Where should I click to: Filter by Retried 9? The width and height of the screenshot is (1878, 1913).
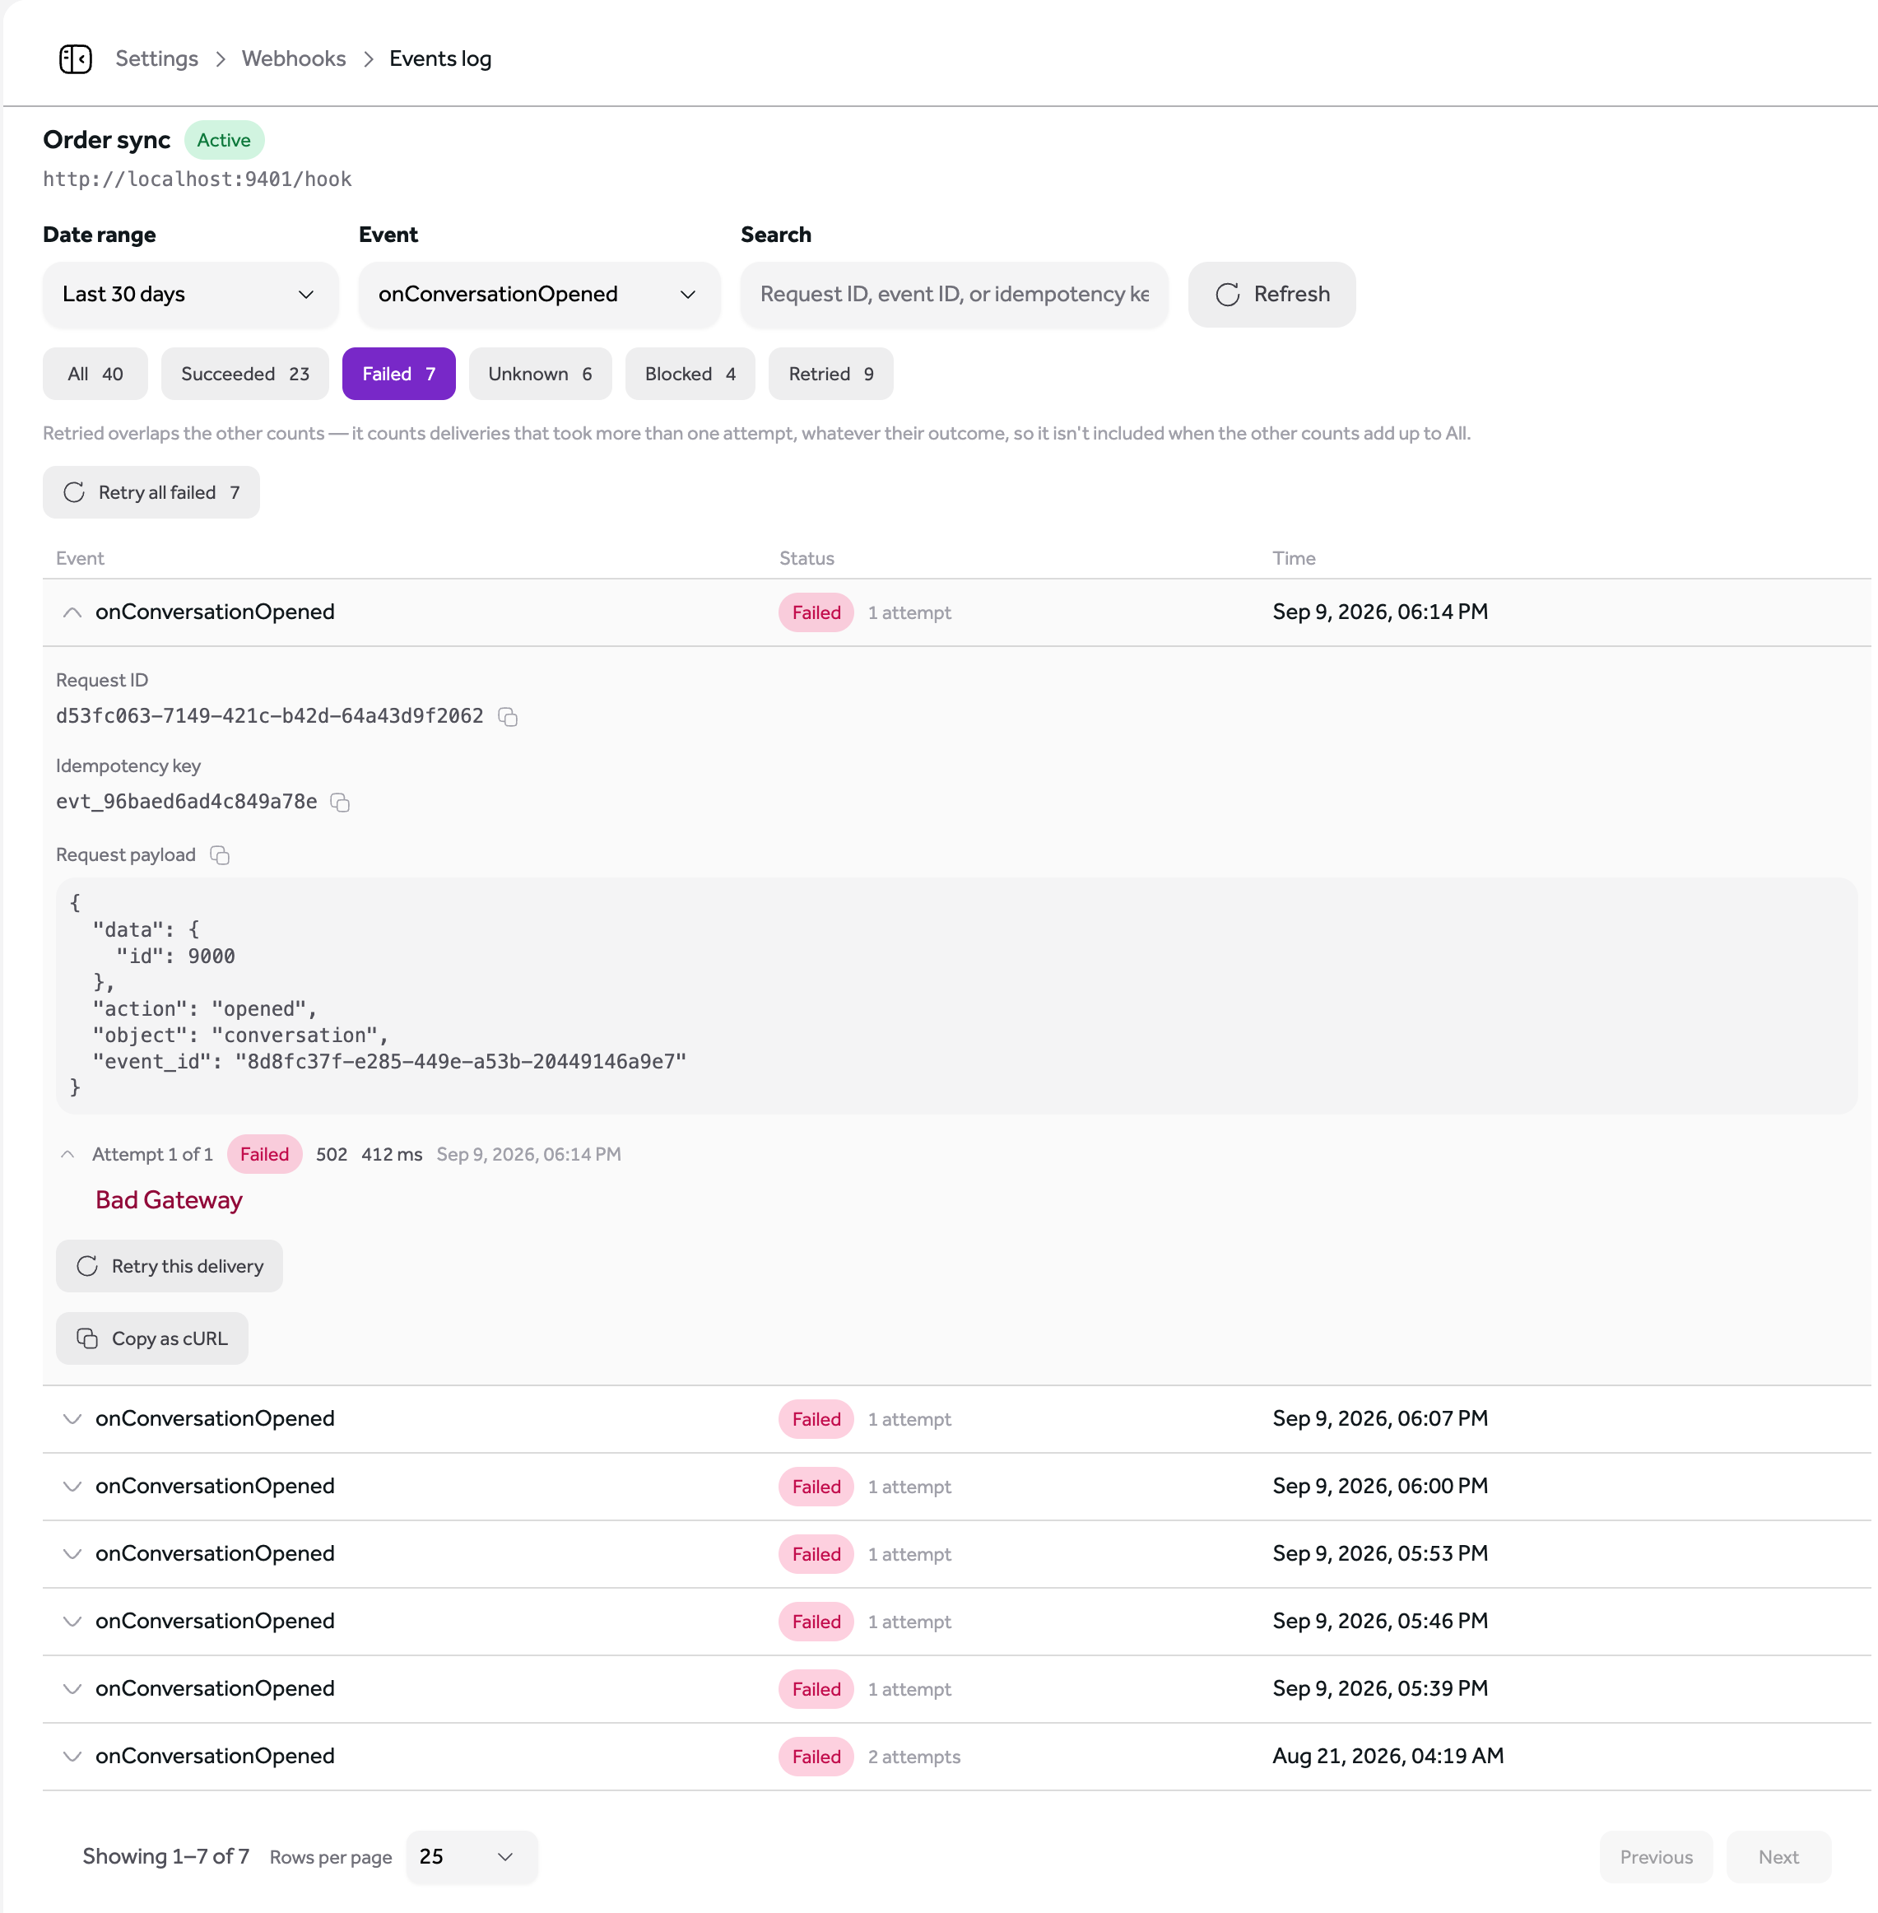pos(830,374)
